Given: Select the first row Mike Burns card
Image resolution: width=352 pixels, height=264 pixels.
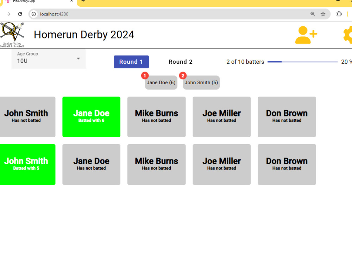Looking at the screenshot, I should click(x=157, y=117).
